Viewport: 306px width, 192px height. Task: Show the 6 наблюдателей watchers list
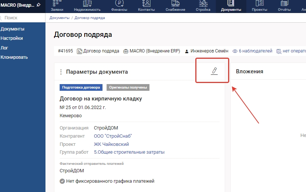tap(252, 51)
